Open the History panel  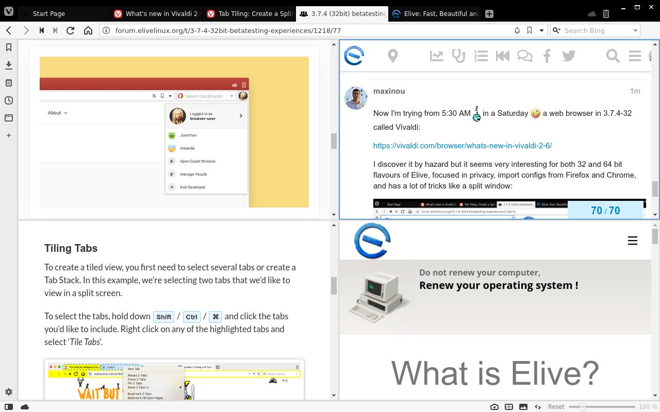pyautogui.click(x=9, y=100)
